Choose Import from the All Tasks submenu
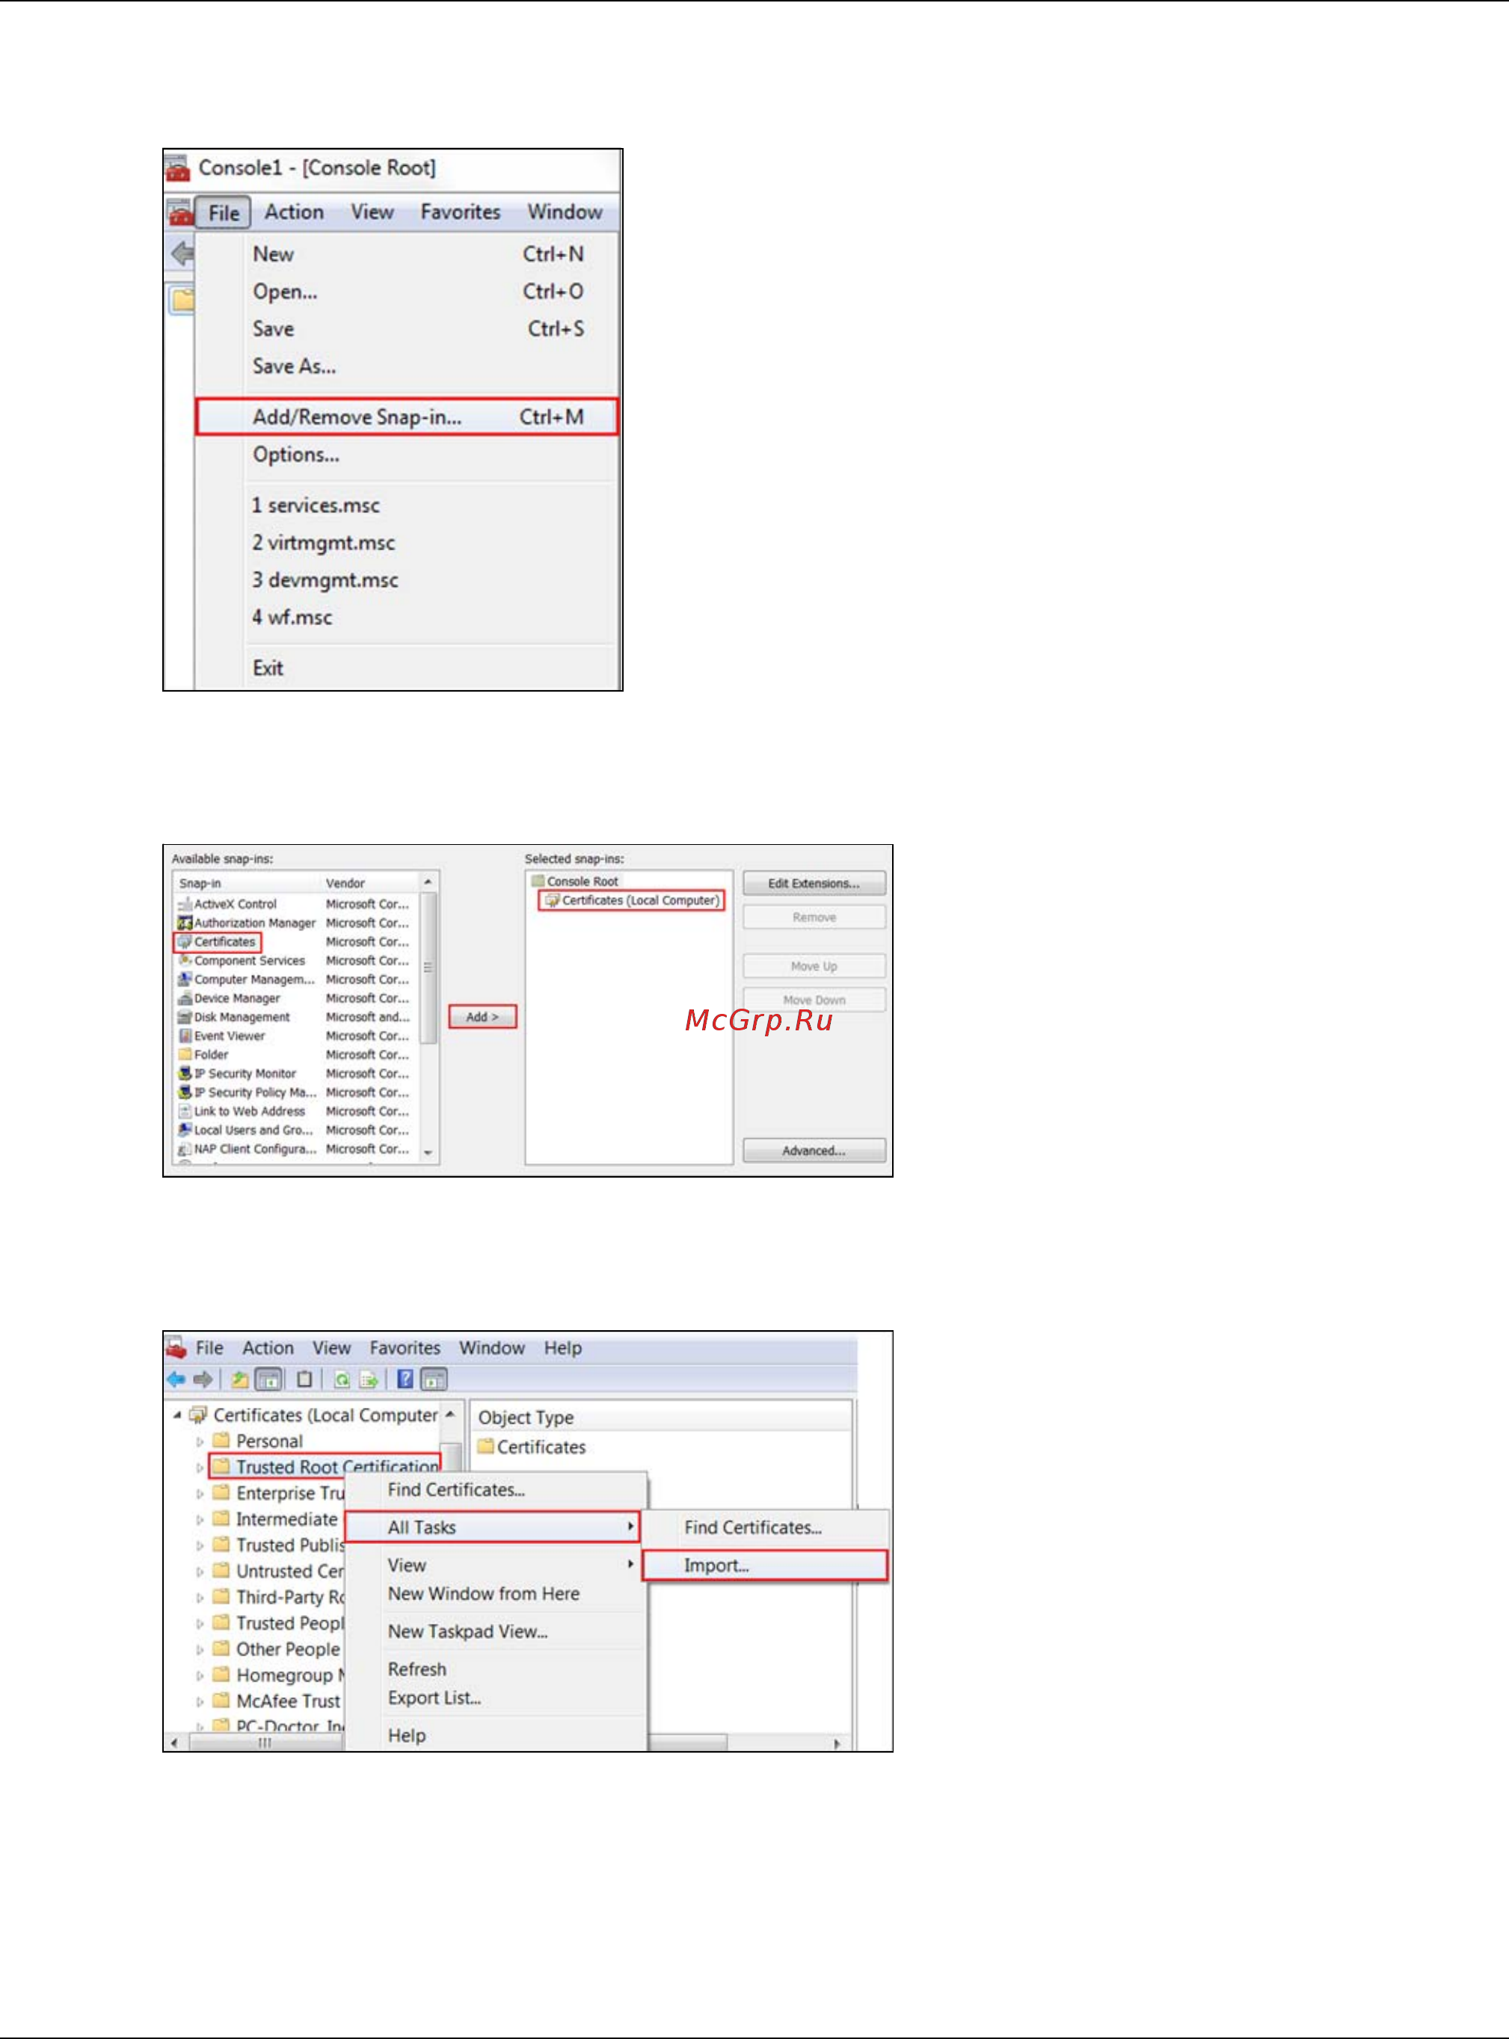 [764, 1565]
